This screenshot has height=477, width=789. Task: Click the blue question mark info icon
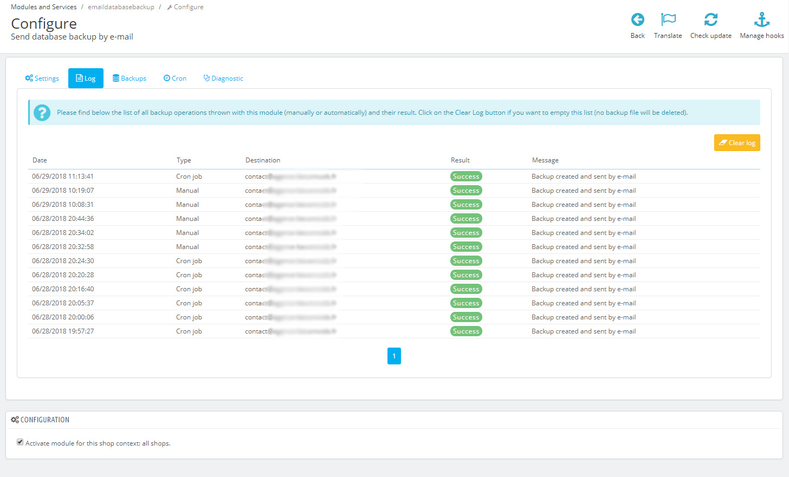point(42,113)
